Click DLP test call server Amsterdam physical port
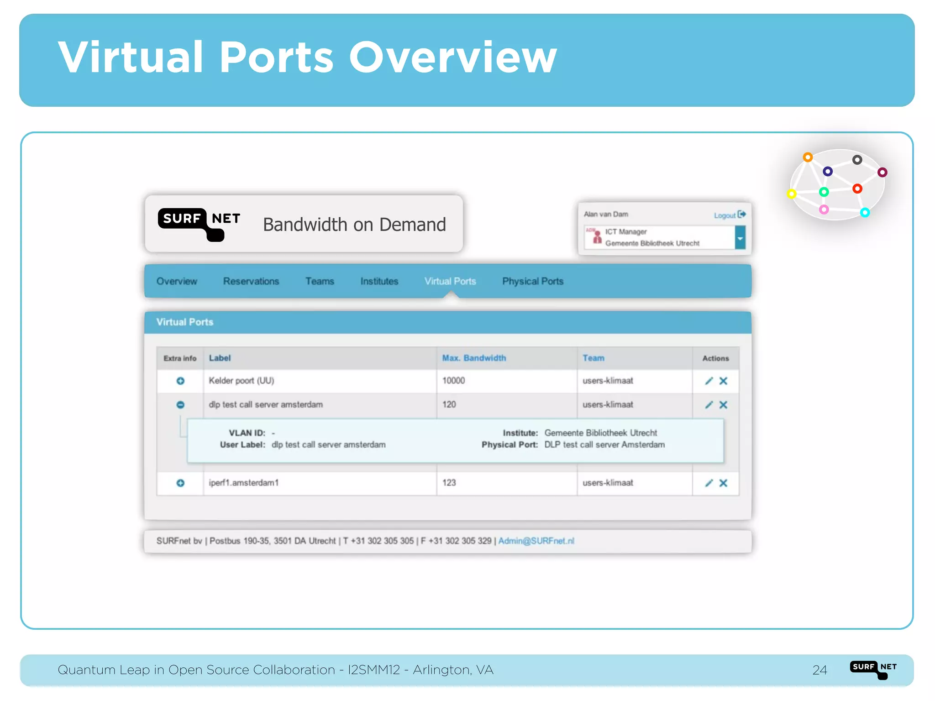 604,445
